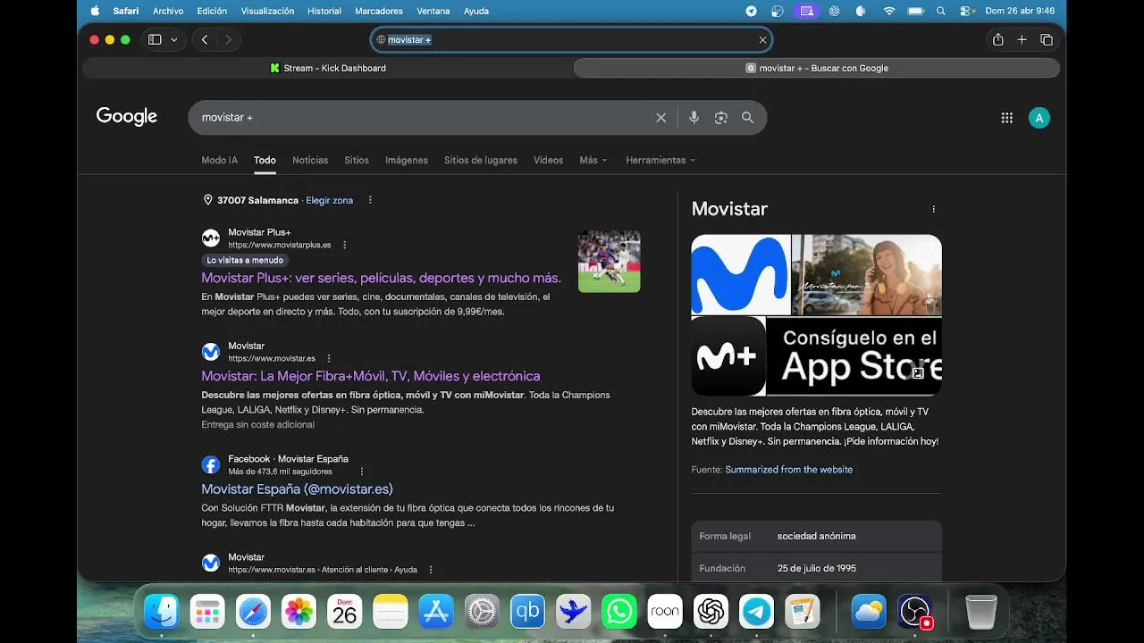
Task: Switch to the Vídeos tab
Action: [x=549, y=161]
